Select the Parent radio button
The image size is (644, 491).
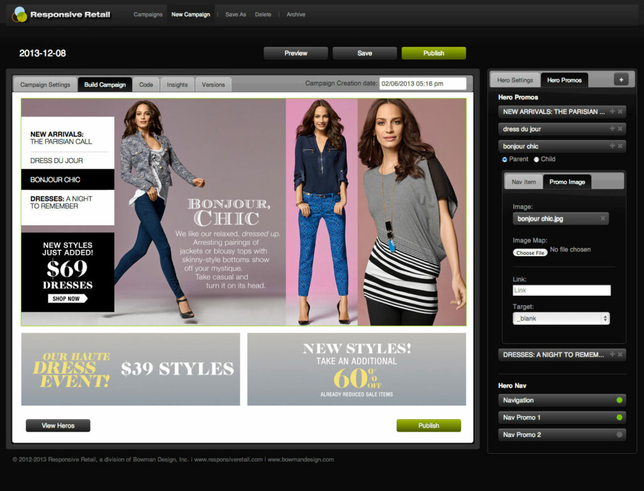[x=504, y=159]
